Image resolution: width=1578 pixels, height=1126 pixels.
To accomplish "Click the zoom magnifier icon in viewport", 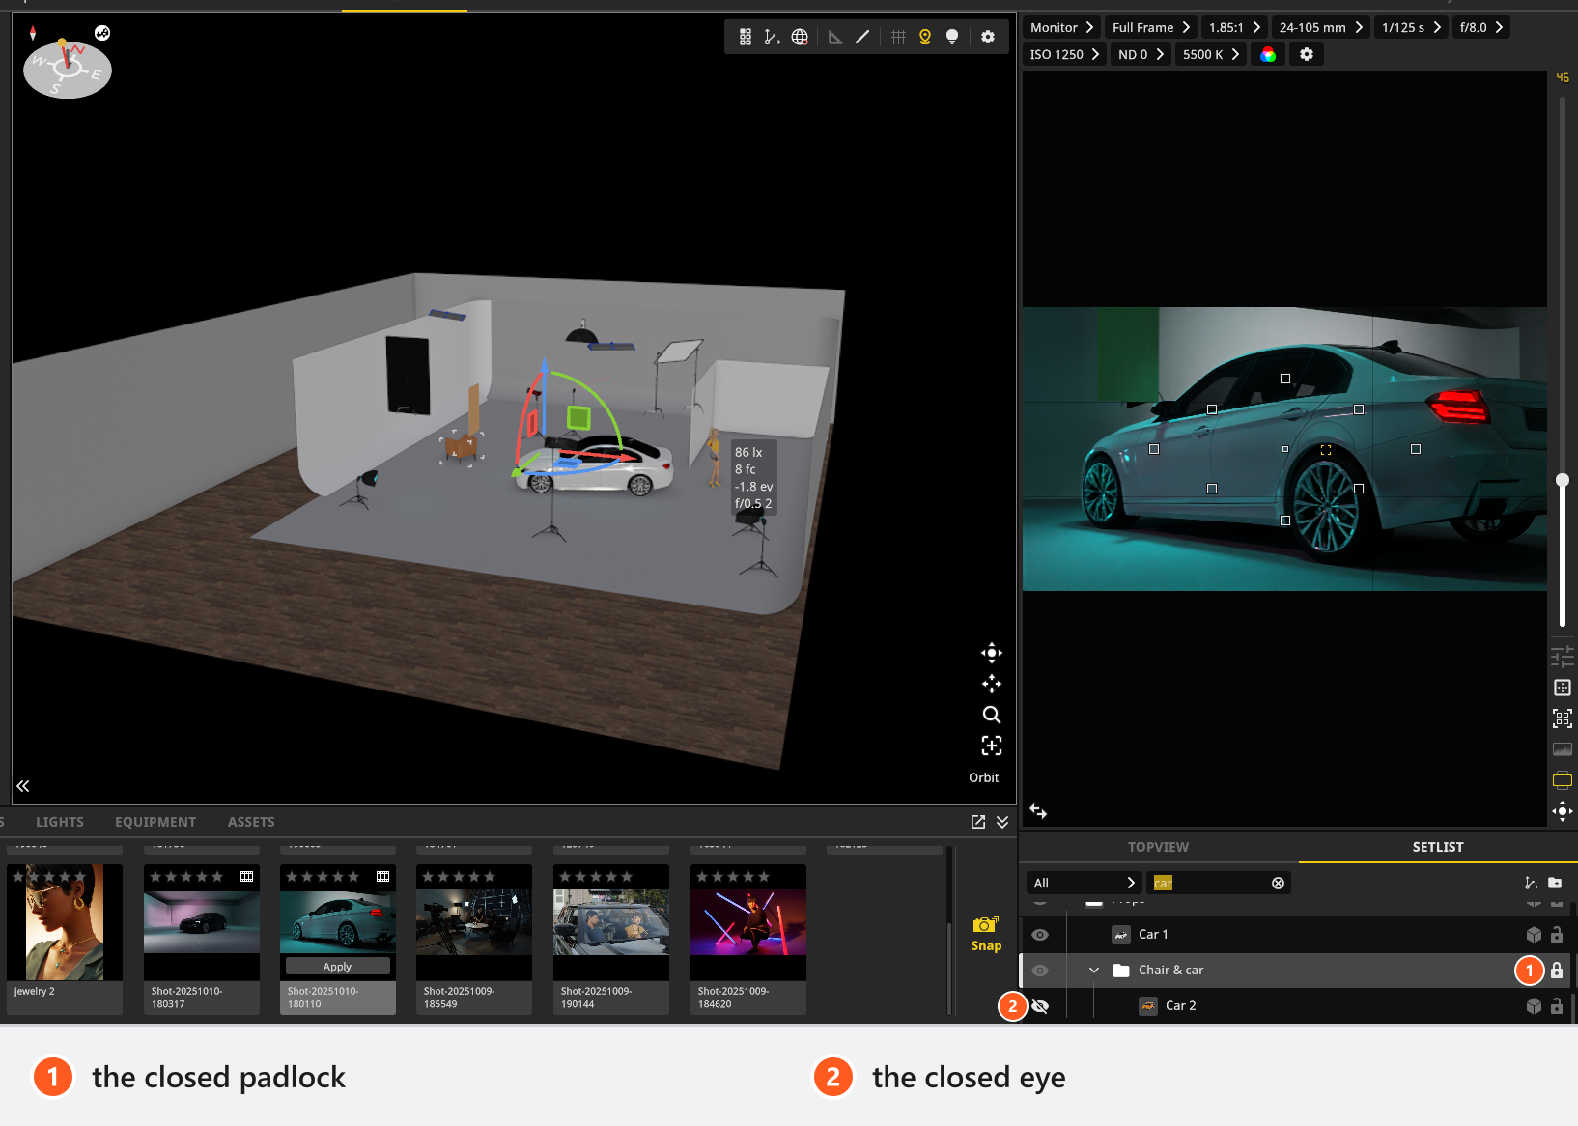I will tap(992, 715).
